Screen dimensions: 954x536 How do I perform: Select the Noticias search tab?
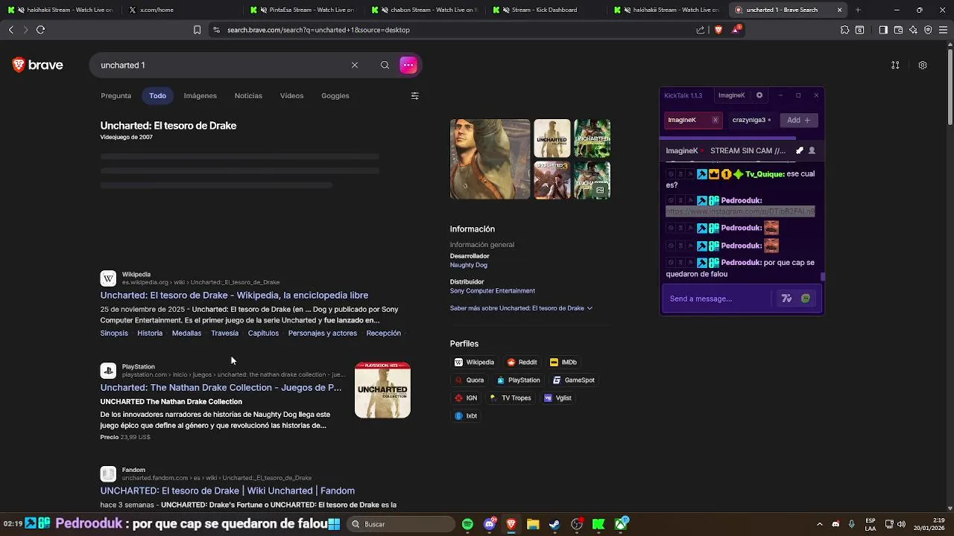tap(248, 96)
